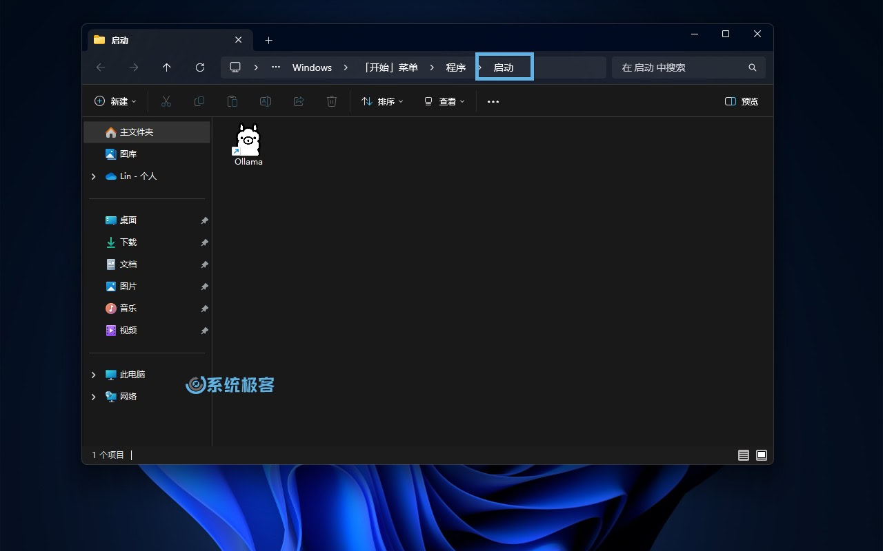The height and width of the screenshot is (551, 883).
Task: Refresh the folder view
Action: 200,67
